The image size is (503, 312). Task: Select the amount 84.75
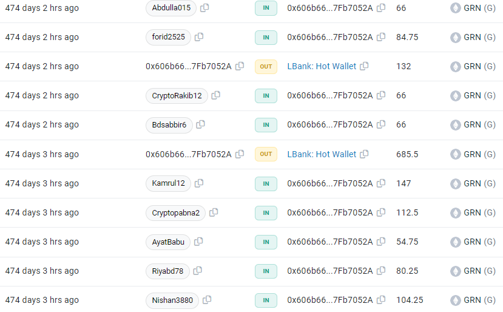[407, 37]
